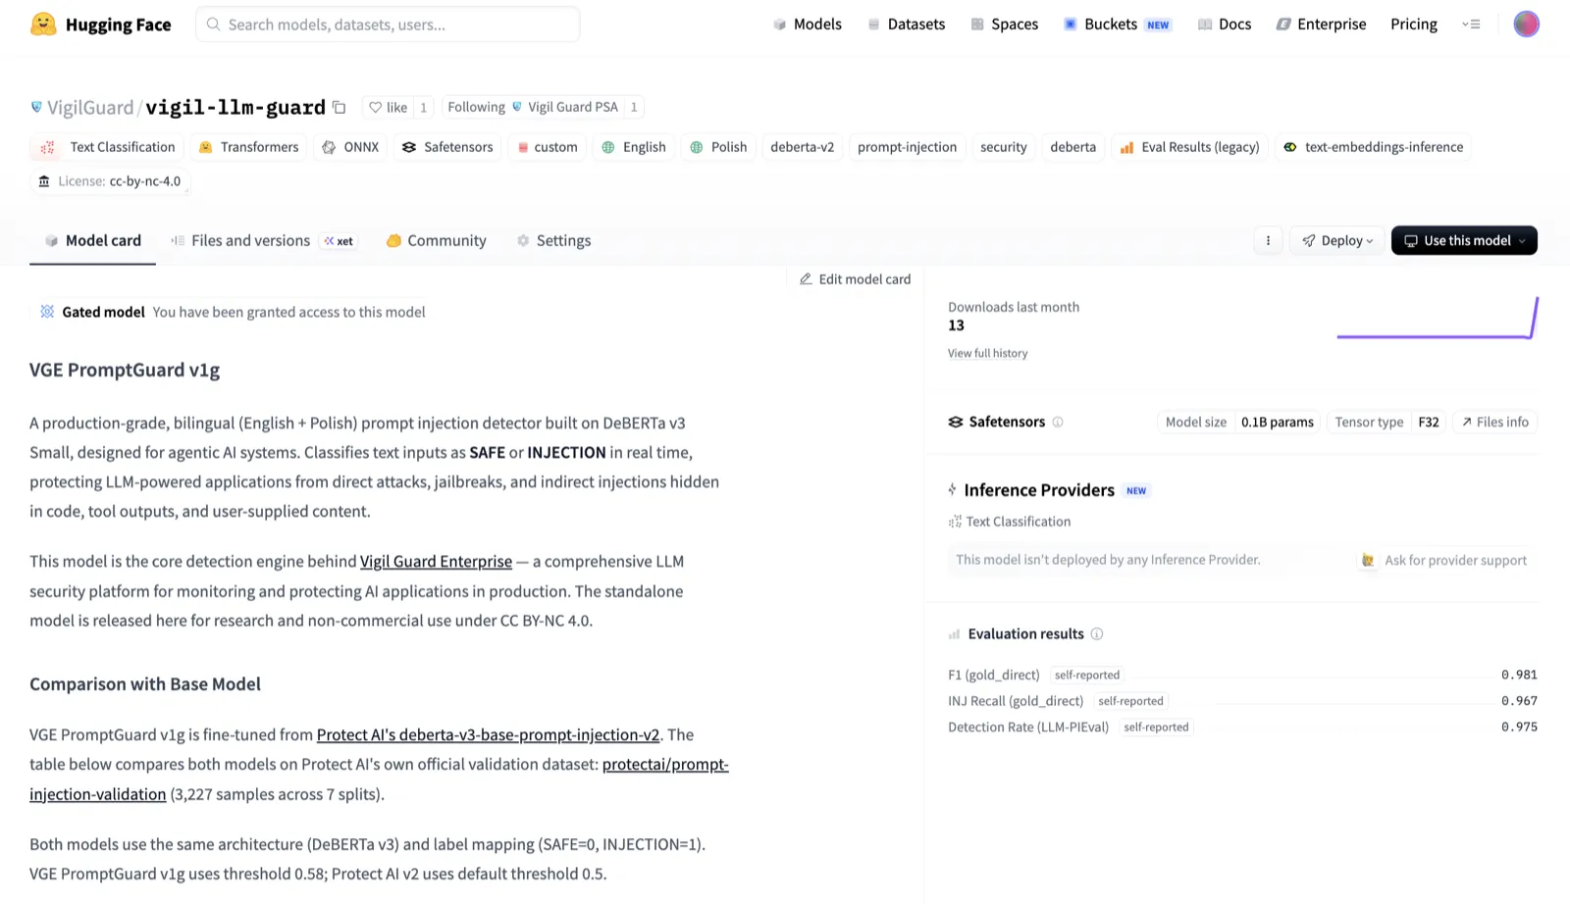Open the overflow kebab menu beside Deploy

pos(1267,240)
